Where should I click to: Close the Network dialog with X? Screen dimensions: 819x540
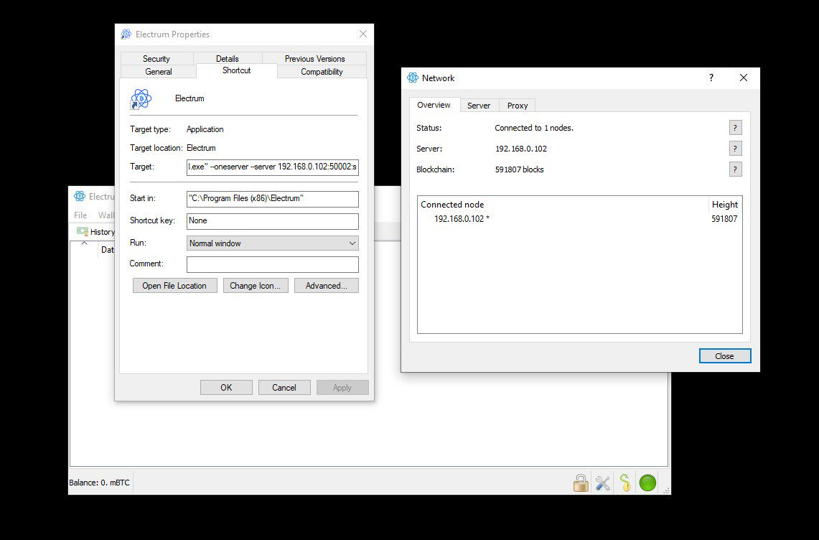tap(743, 78)
